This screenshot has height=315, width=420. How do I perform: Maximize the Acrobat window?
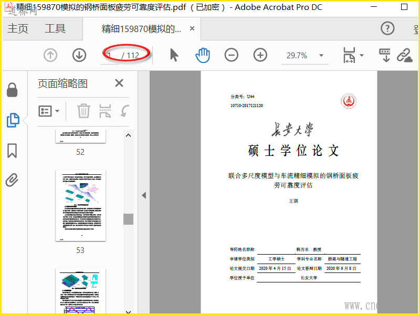tap(404, 7)
